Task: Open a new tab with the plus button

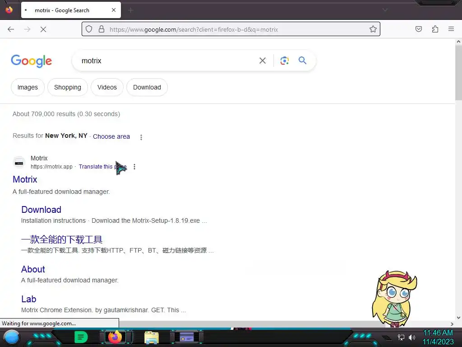Action: [x=131, y=10]
